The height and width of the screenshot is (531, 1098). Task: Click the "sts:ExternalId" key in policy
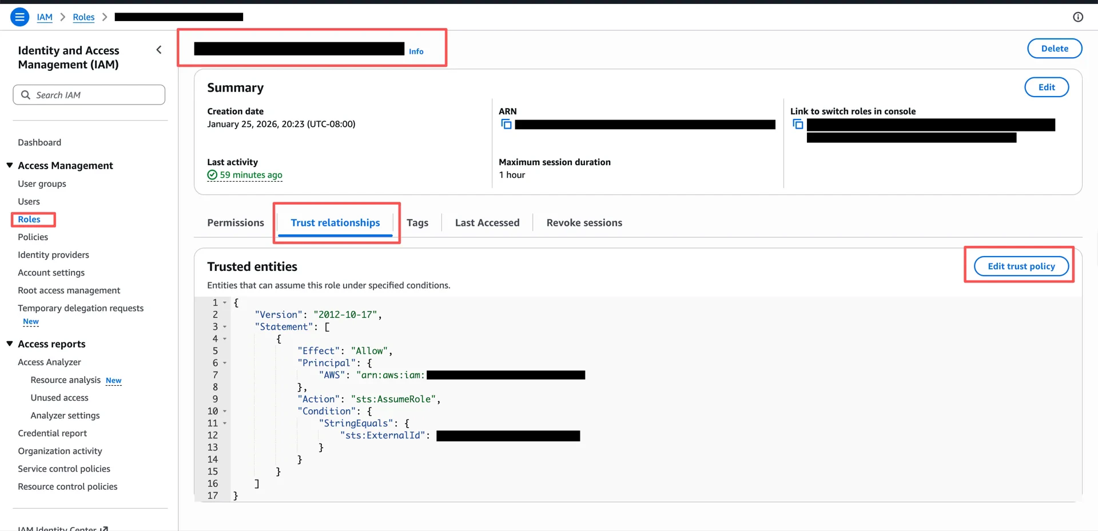(x=383, y=436)
